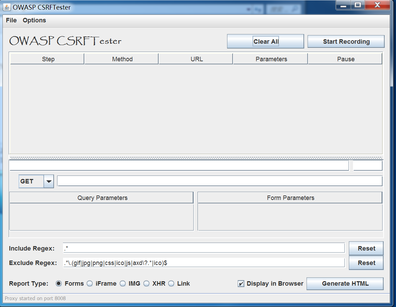396x307 pixels.
Task: Close the CSRFTester window
Action: pyautogui.click(x=377, y=5)
